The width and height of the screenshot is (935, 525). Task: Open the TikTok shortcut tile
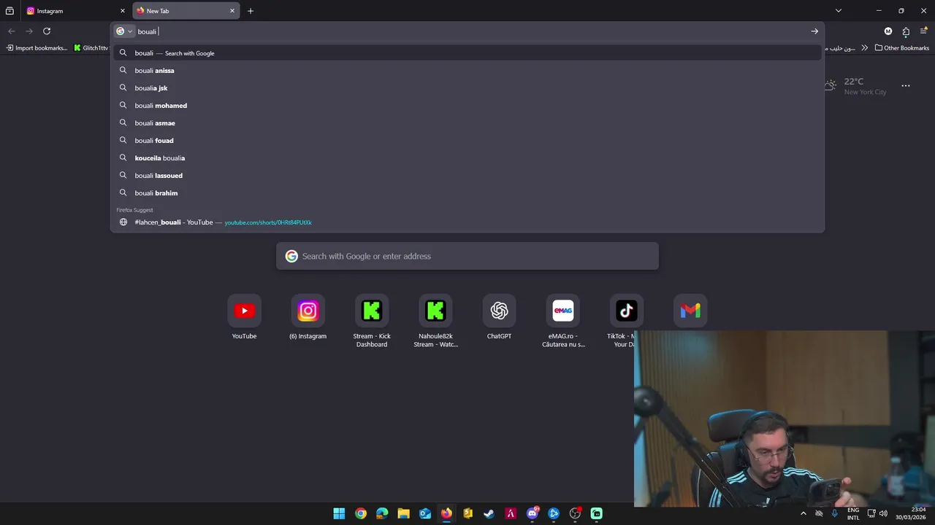(x=626, y=311)
